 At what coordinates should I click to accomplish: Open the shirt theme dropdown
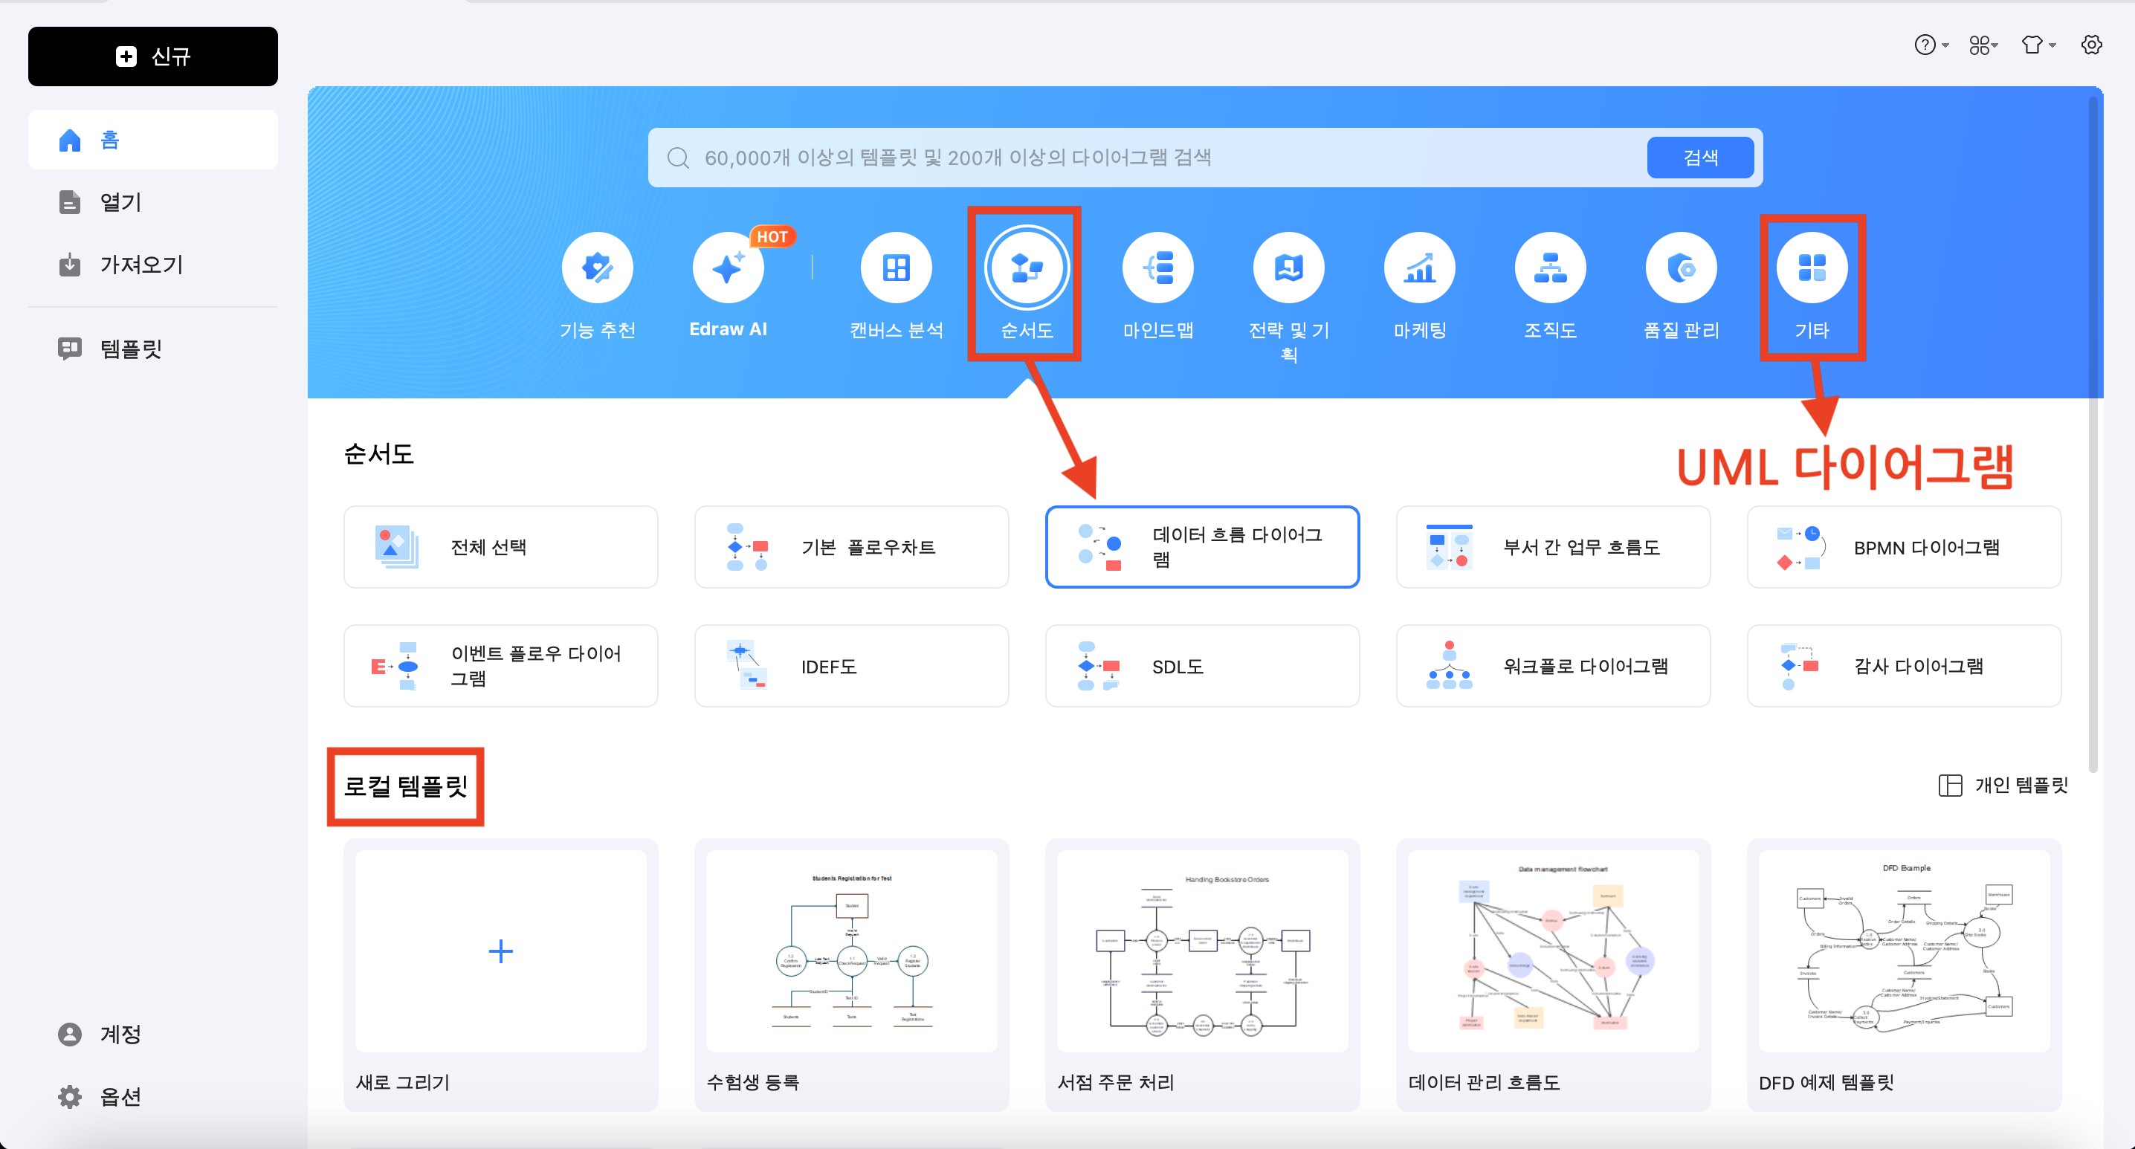(x=2038, y=45)
